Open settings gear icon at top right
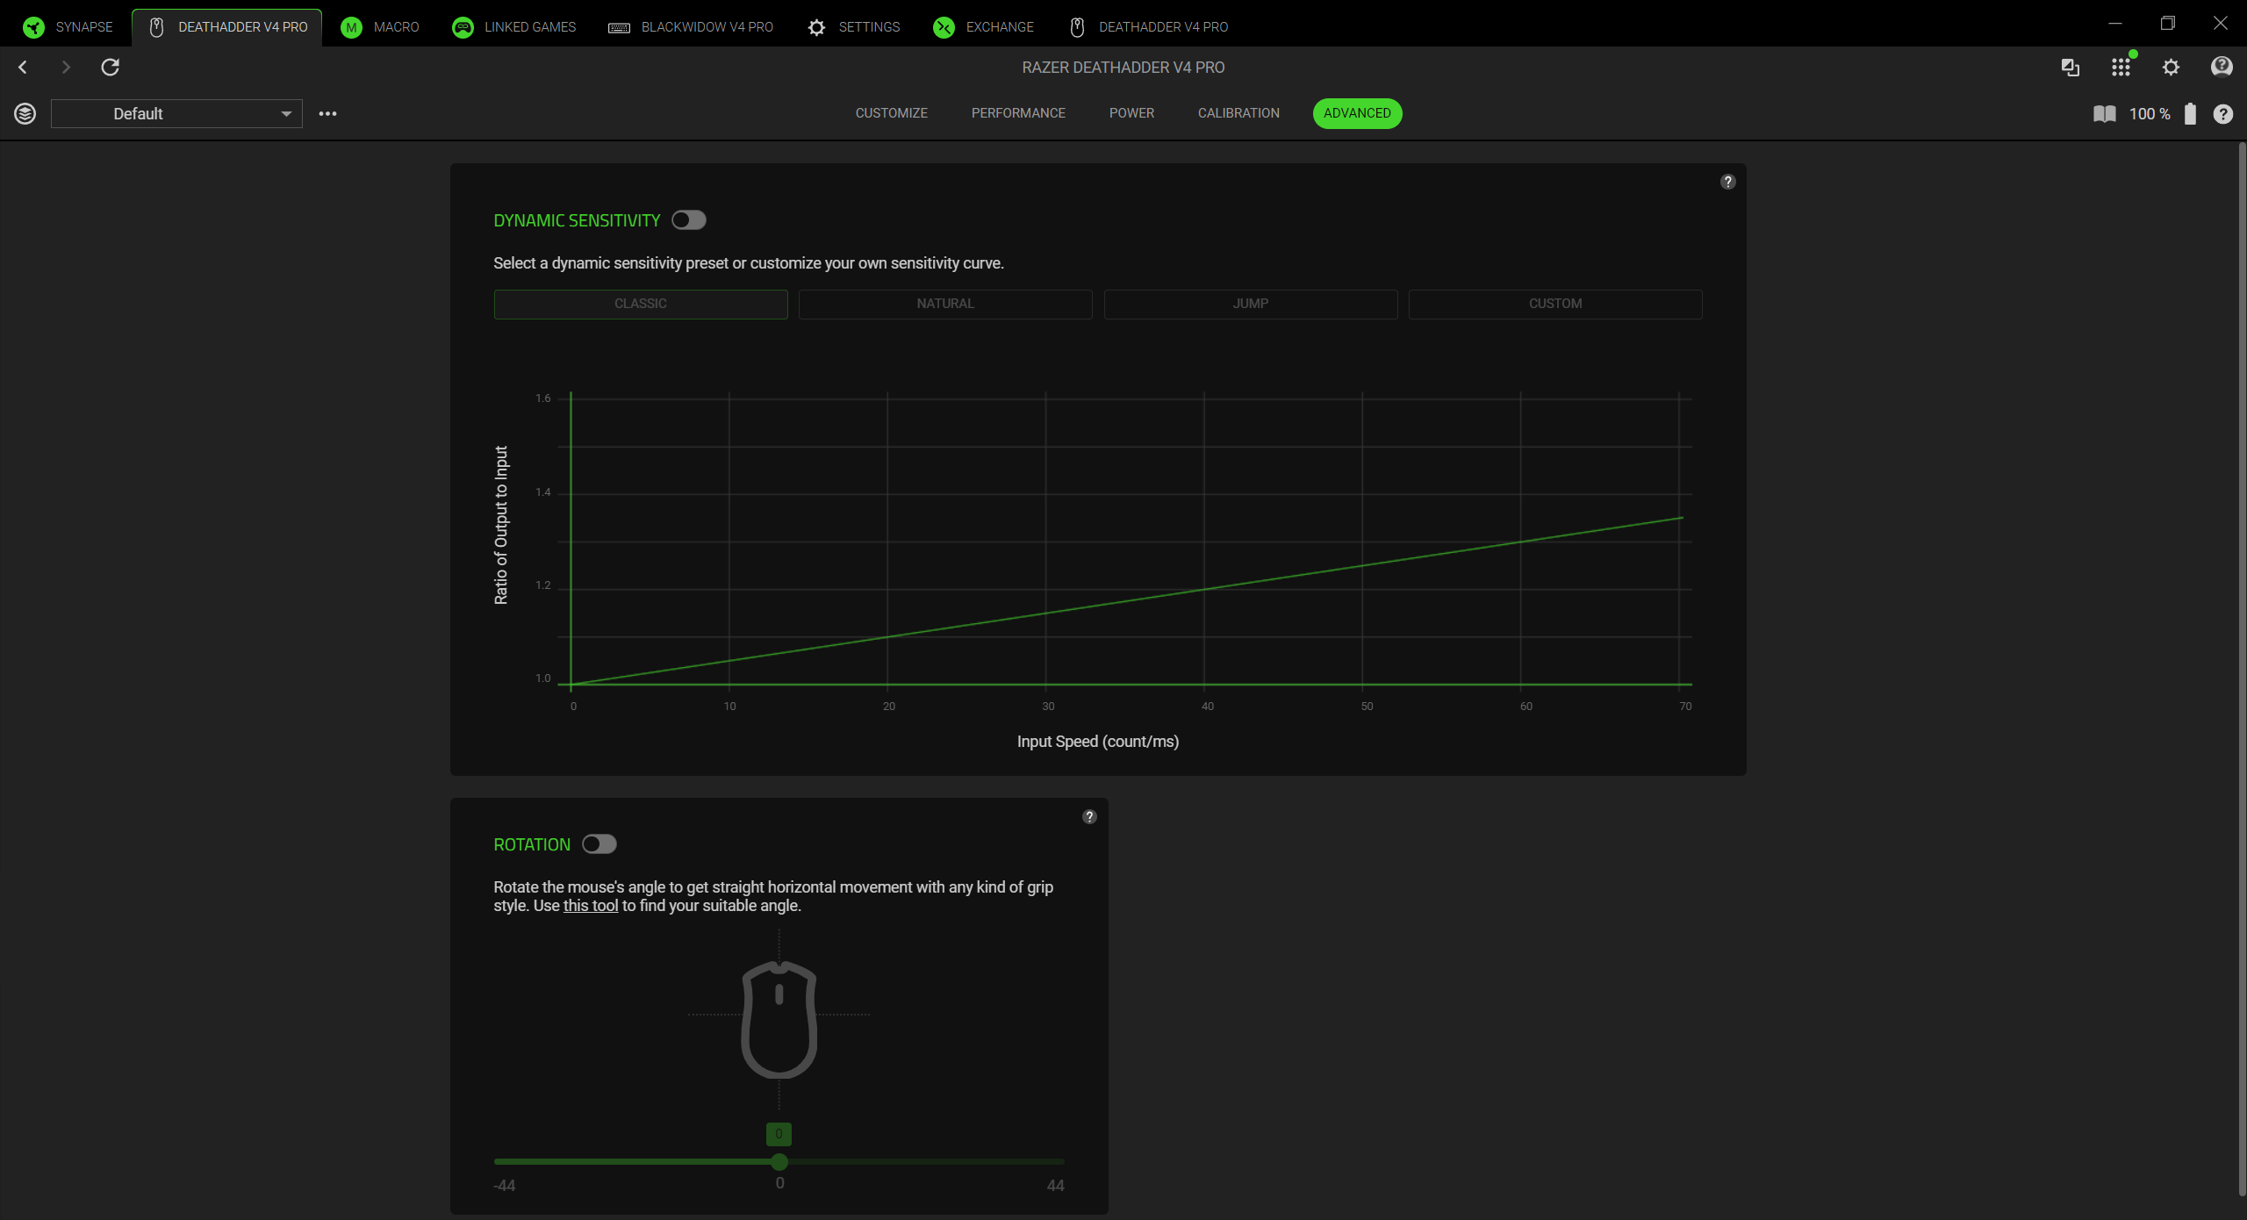This screenshot has height=1220, width=2247. click(x=2171, y=68)
